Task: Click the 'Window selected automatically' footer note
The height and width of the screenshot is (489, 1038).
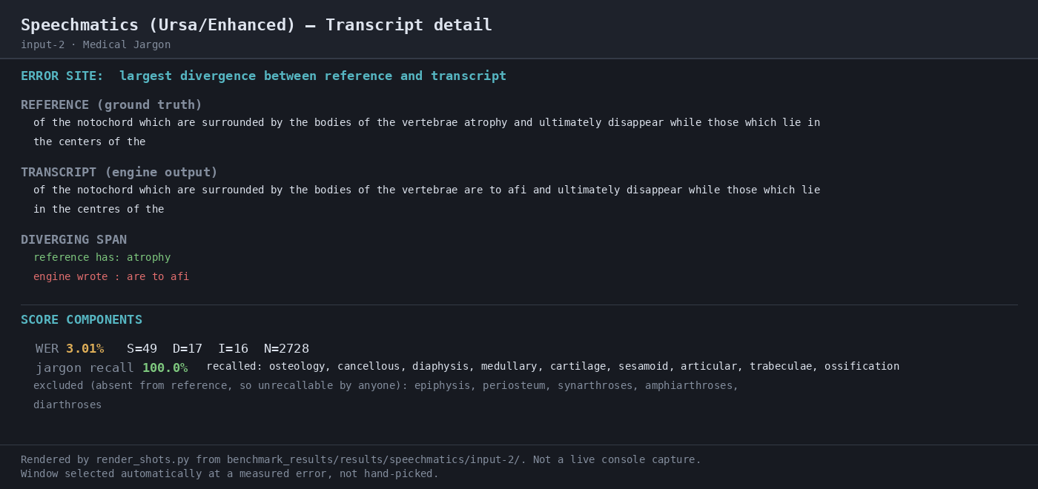Action: [x=230, y=474]
